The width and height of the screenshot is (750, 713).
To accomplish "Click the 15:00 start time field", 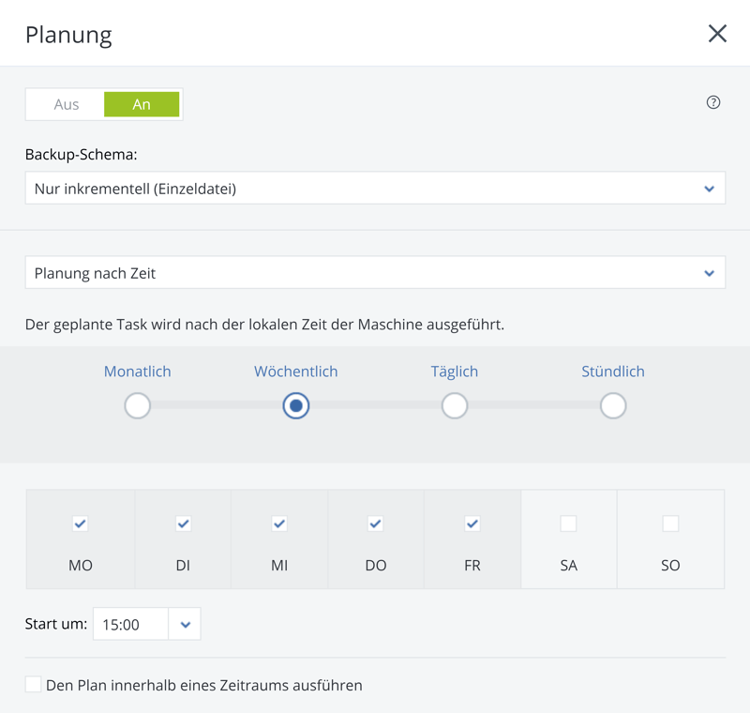I will click(x=130, y=625).
